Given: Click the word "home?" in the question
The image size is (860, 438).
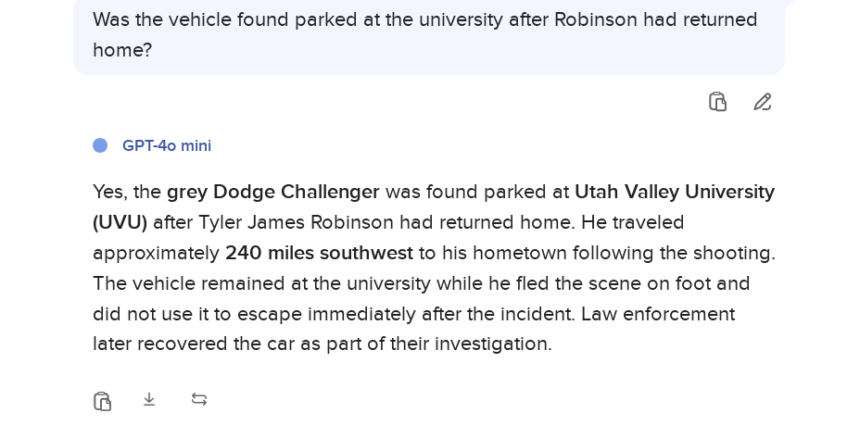Looking at the screenshot, I should point(122,50).
